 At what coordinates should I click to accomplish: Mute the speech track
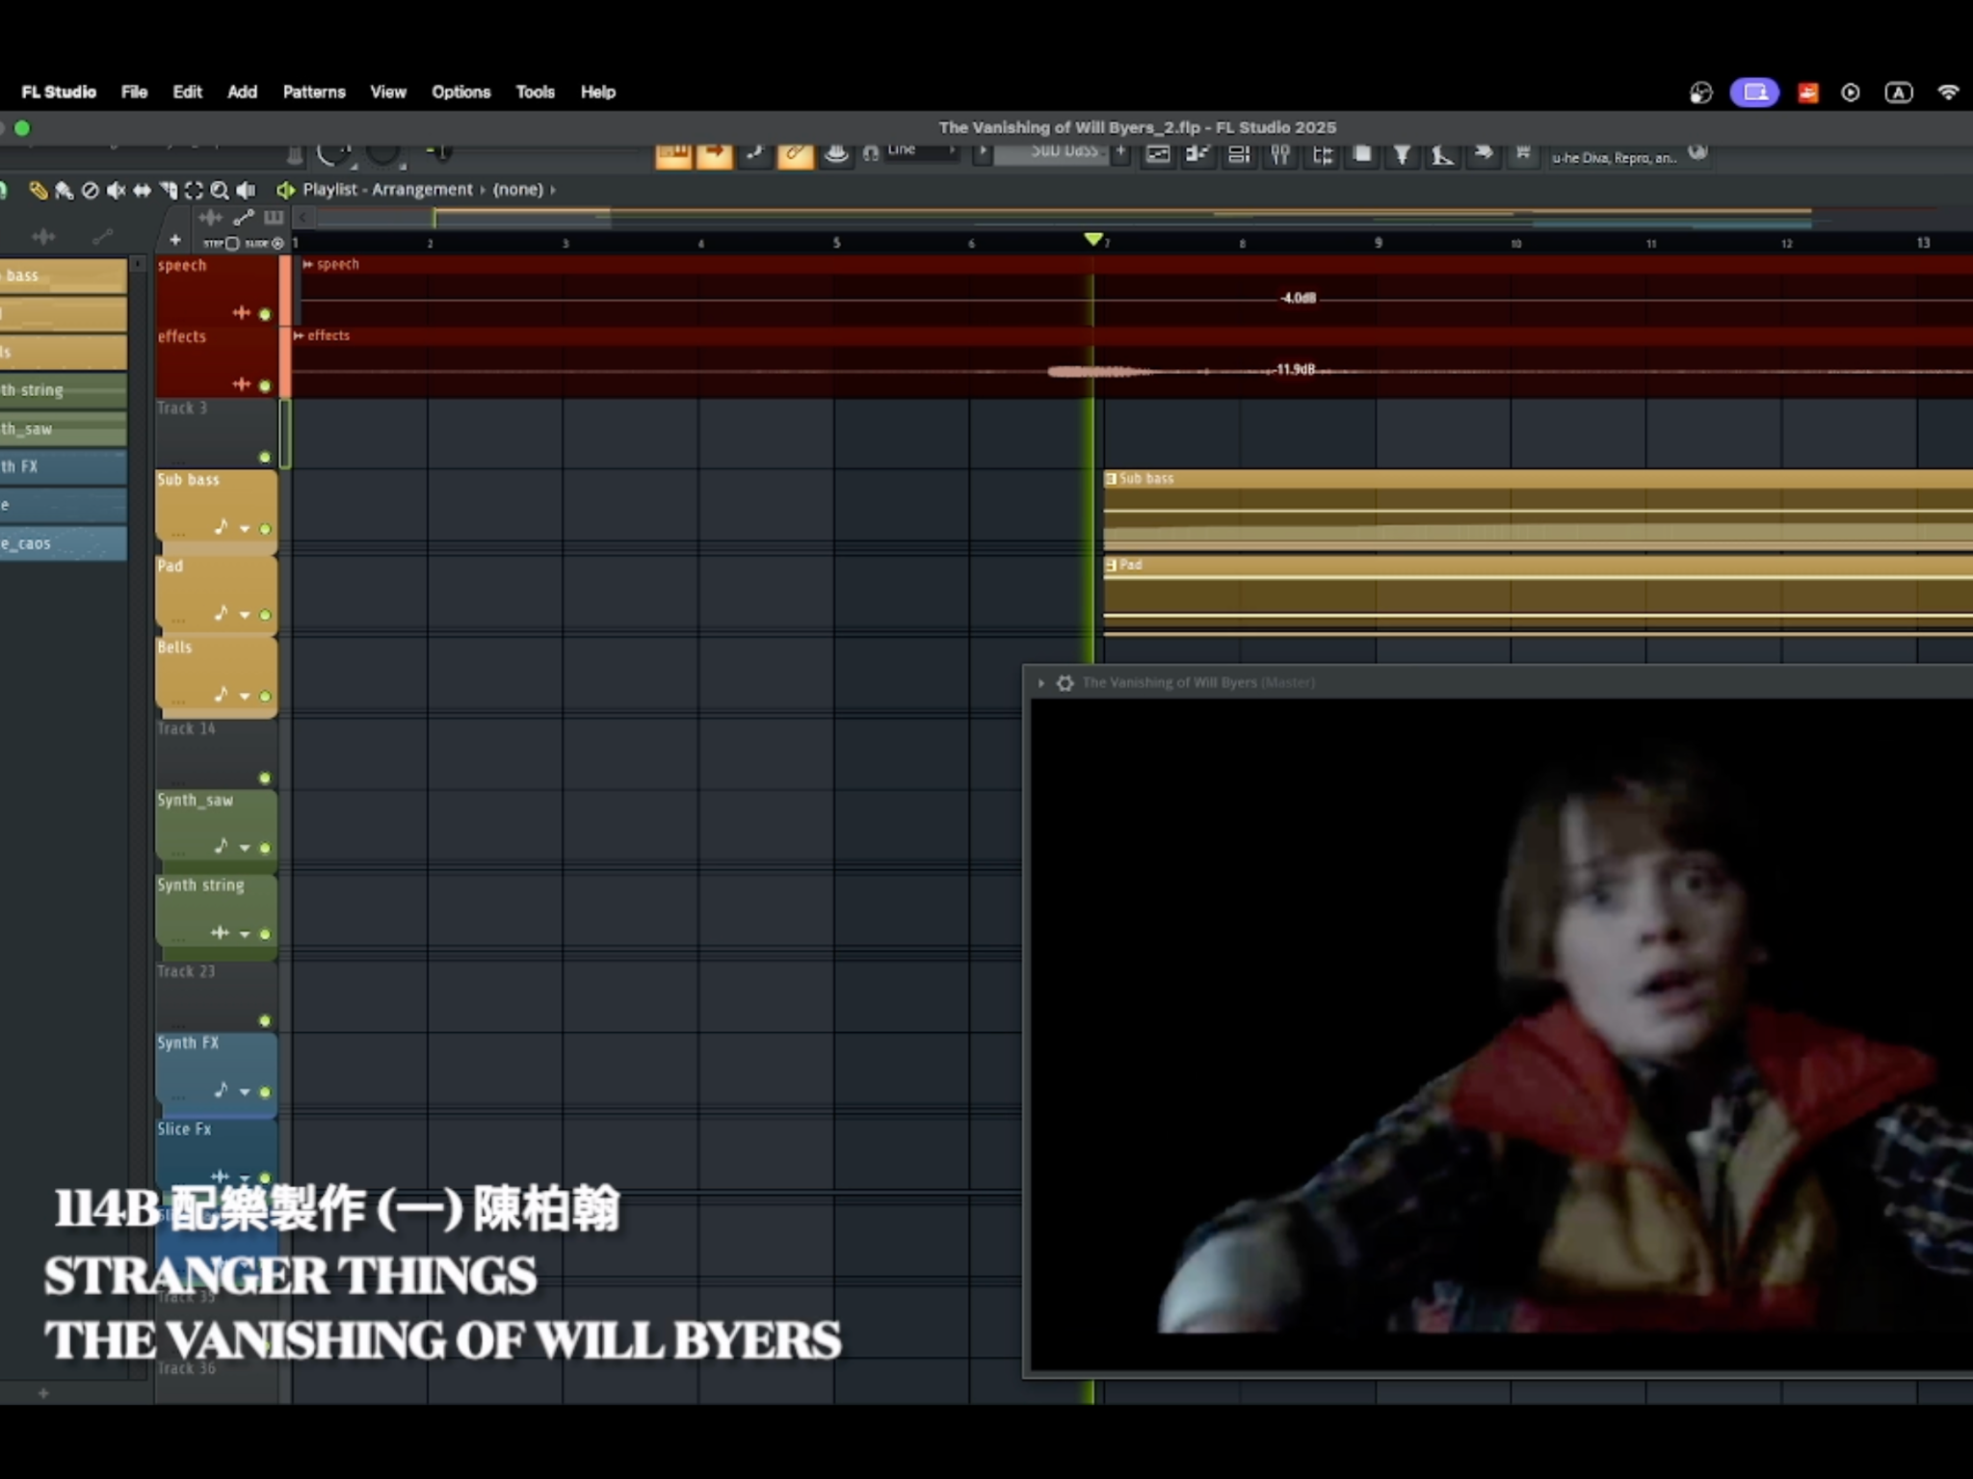coord(265,314)
